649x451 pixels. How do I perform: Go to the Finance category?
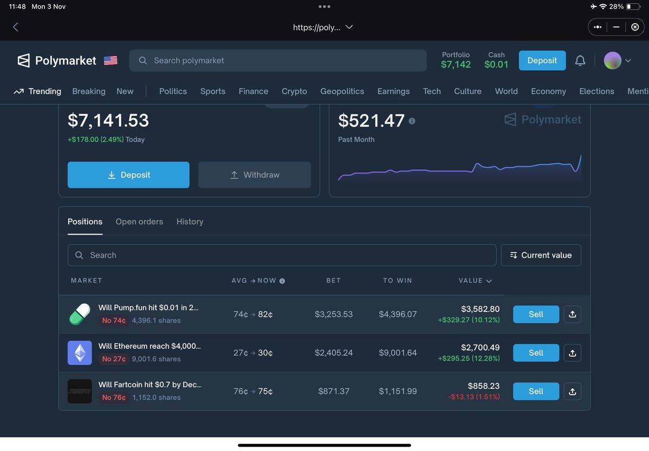[x=254, y=91]
